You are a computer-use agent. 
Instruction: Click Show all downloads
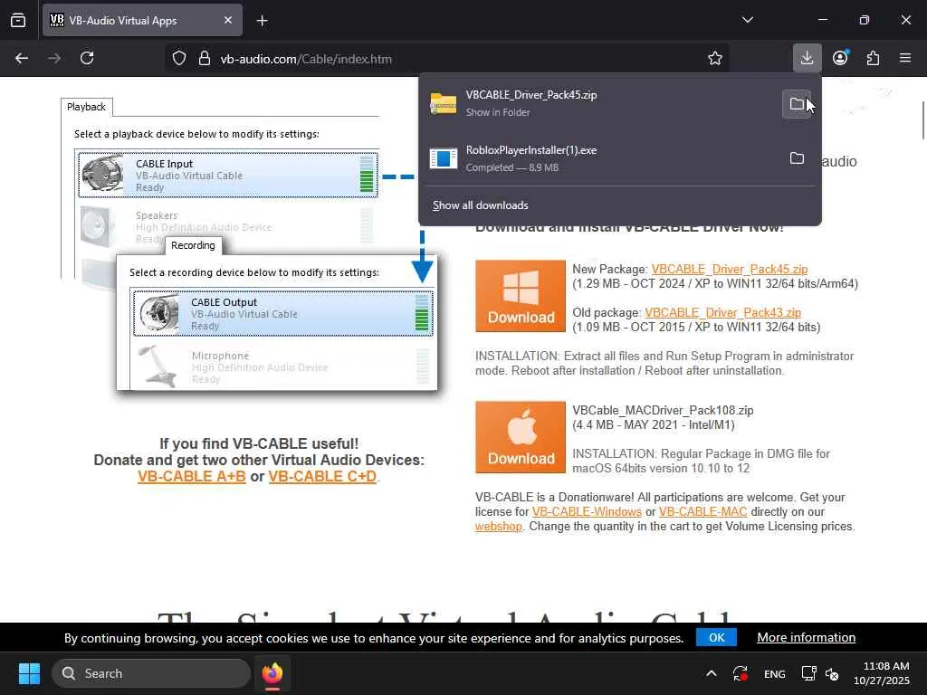(480, 205)
